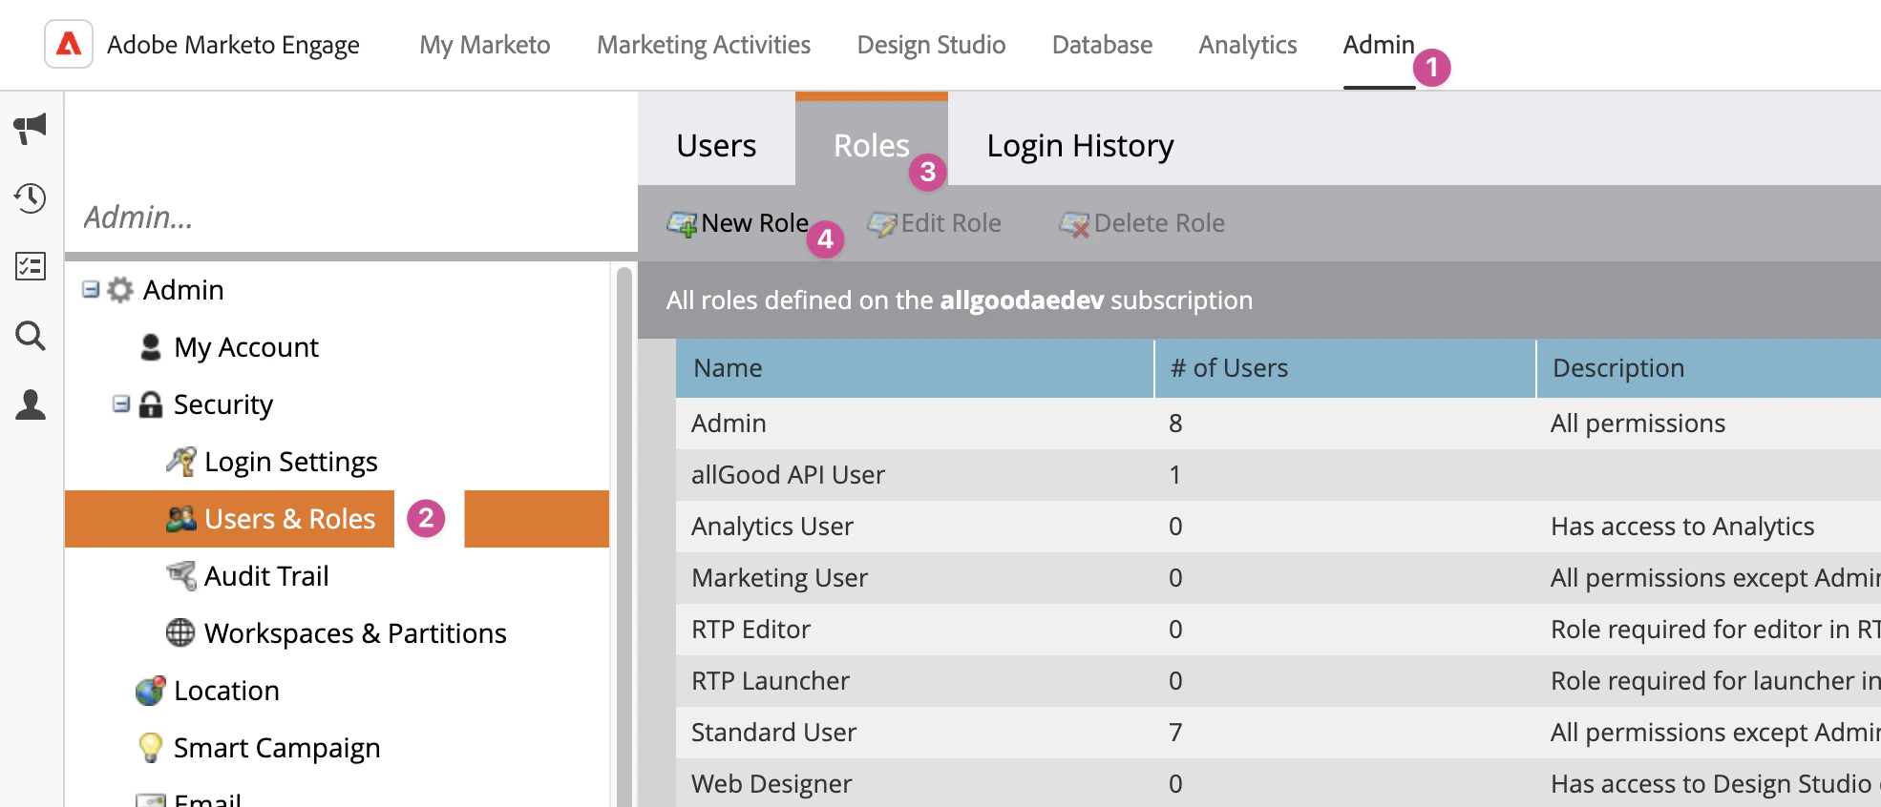Viewport: 1881px width, 807px height.
Task: Click the Adobe logo icon
Action: pos(69,44)
